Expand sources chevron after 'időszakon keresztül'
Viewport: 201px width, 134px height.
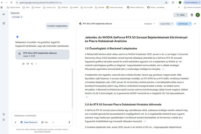coord(145,121)
